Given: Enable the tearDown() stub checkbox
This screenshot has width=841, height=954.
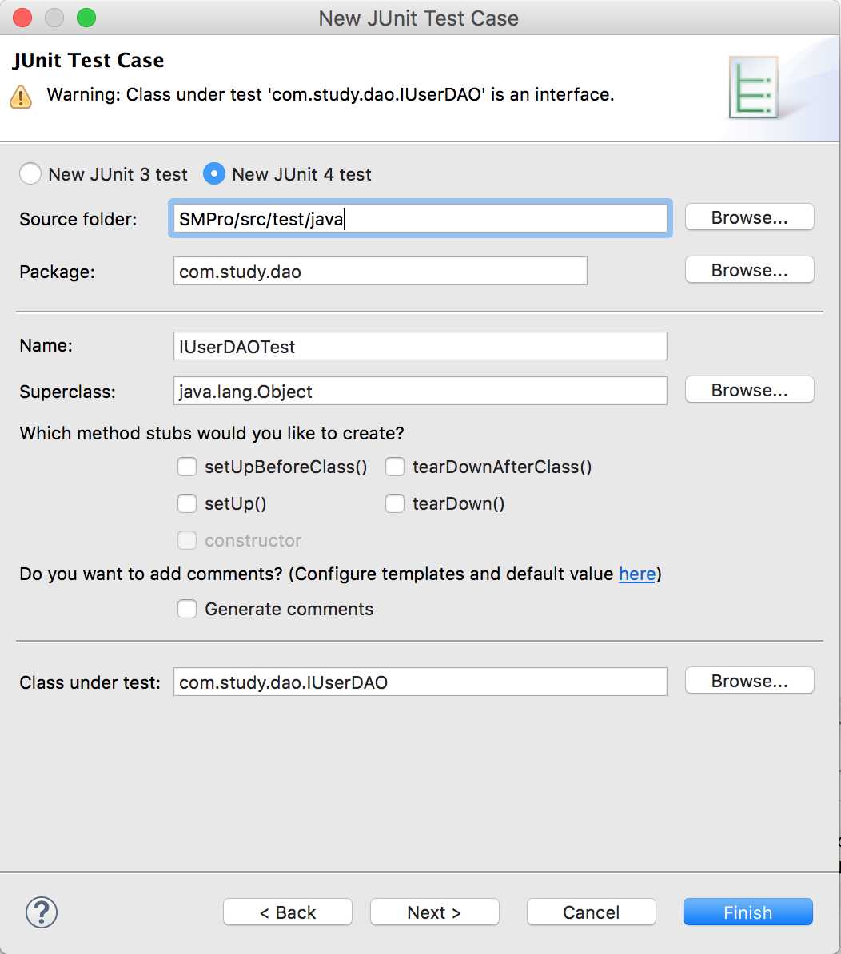Looking at the screenshot, I should 395,504.
